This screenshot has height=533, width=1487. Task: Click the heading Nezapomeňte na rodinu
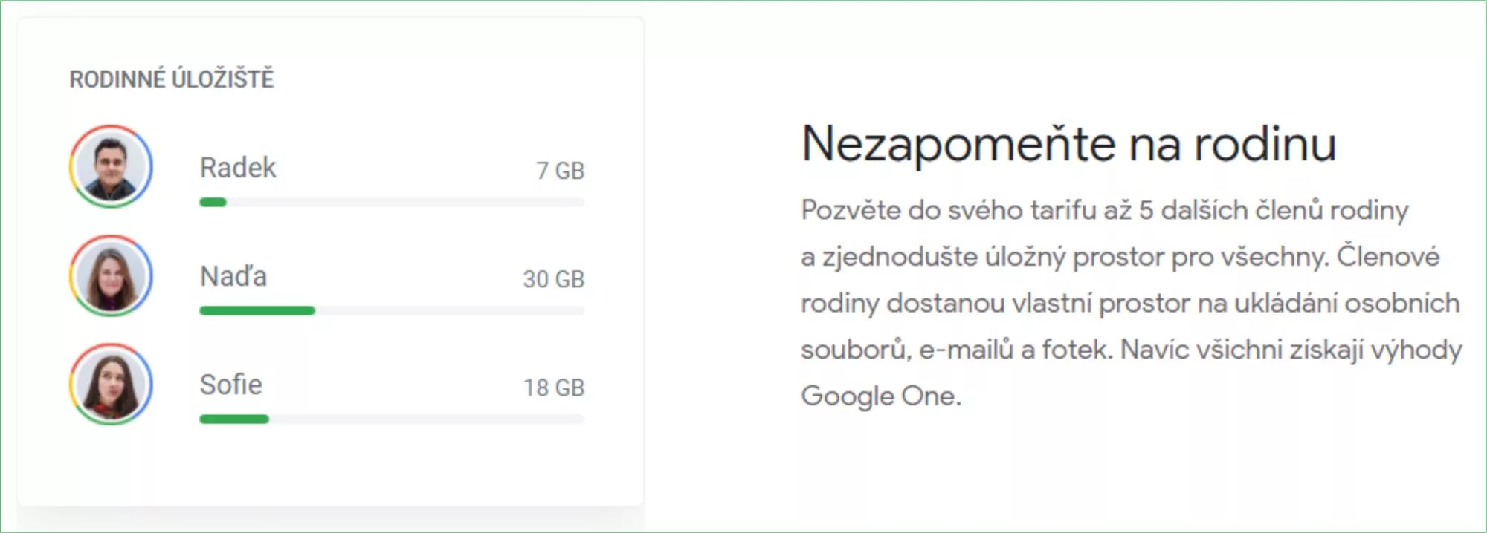tap(1068, 143)
